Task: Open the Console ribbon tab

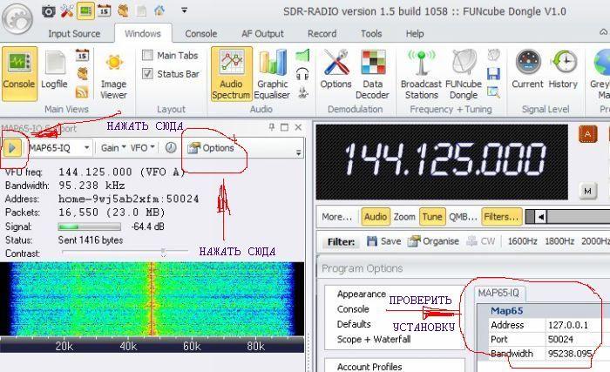Action: [x=200, y=34]
